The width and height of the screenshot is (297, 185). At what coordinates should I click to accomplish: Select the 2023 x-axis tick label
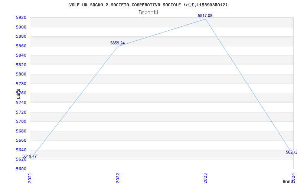coord(205,177)
